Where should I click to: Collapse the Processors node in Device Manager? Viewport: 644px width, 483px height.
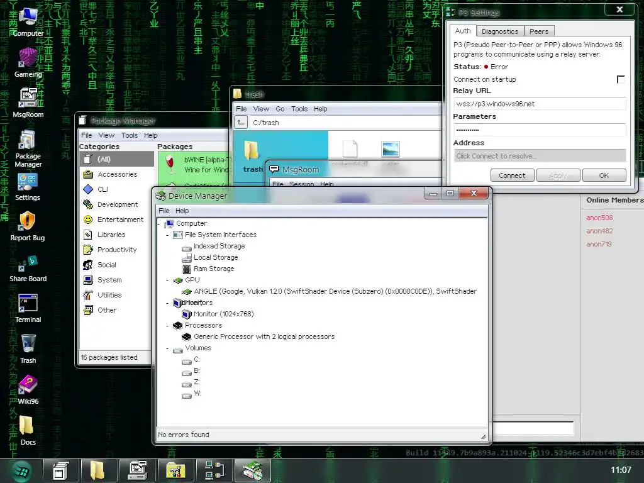click(x=167, y=326)
